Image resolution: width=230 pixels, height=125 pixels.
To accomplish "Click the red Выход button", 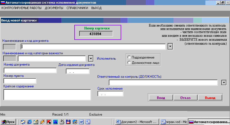I will (x=210, y=98).
